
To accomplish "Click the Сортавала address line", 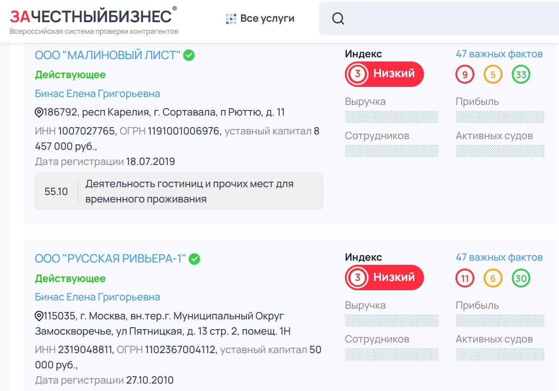I will pos(164,112).
